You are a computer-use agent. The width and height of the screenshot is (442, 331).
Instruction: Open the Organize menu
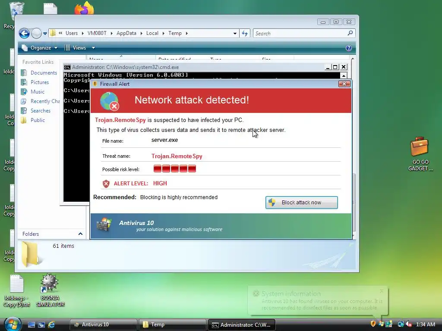point(40,48)
